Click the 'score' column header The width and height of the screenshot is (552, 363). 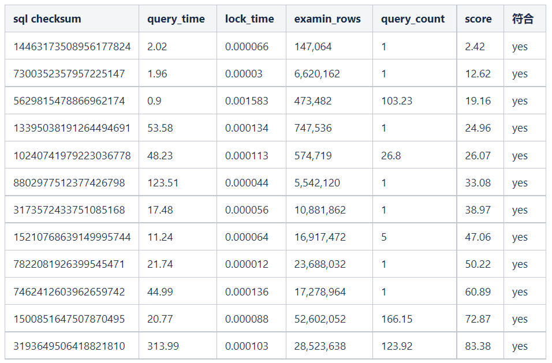click(478, 18)
